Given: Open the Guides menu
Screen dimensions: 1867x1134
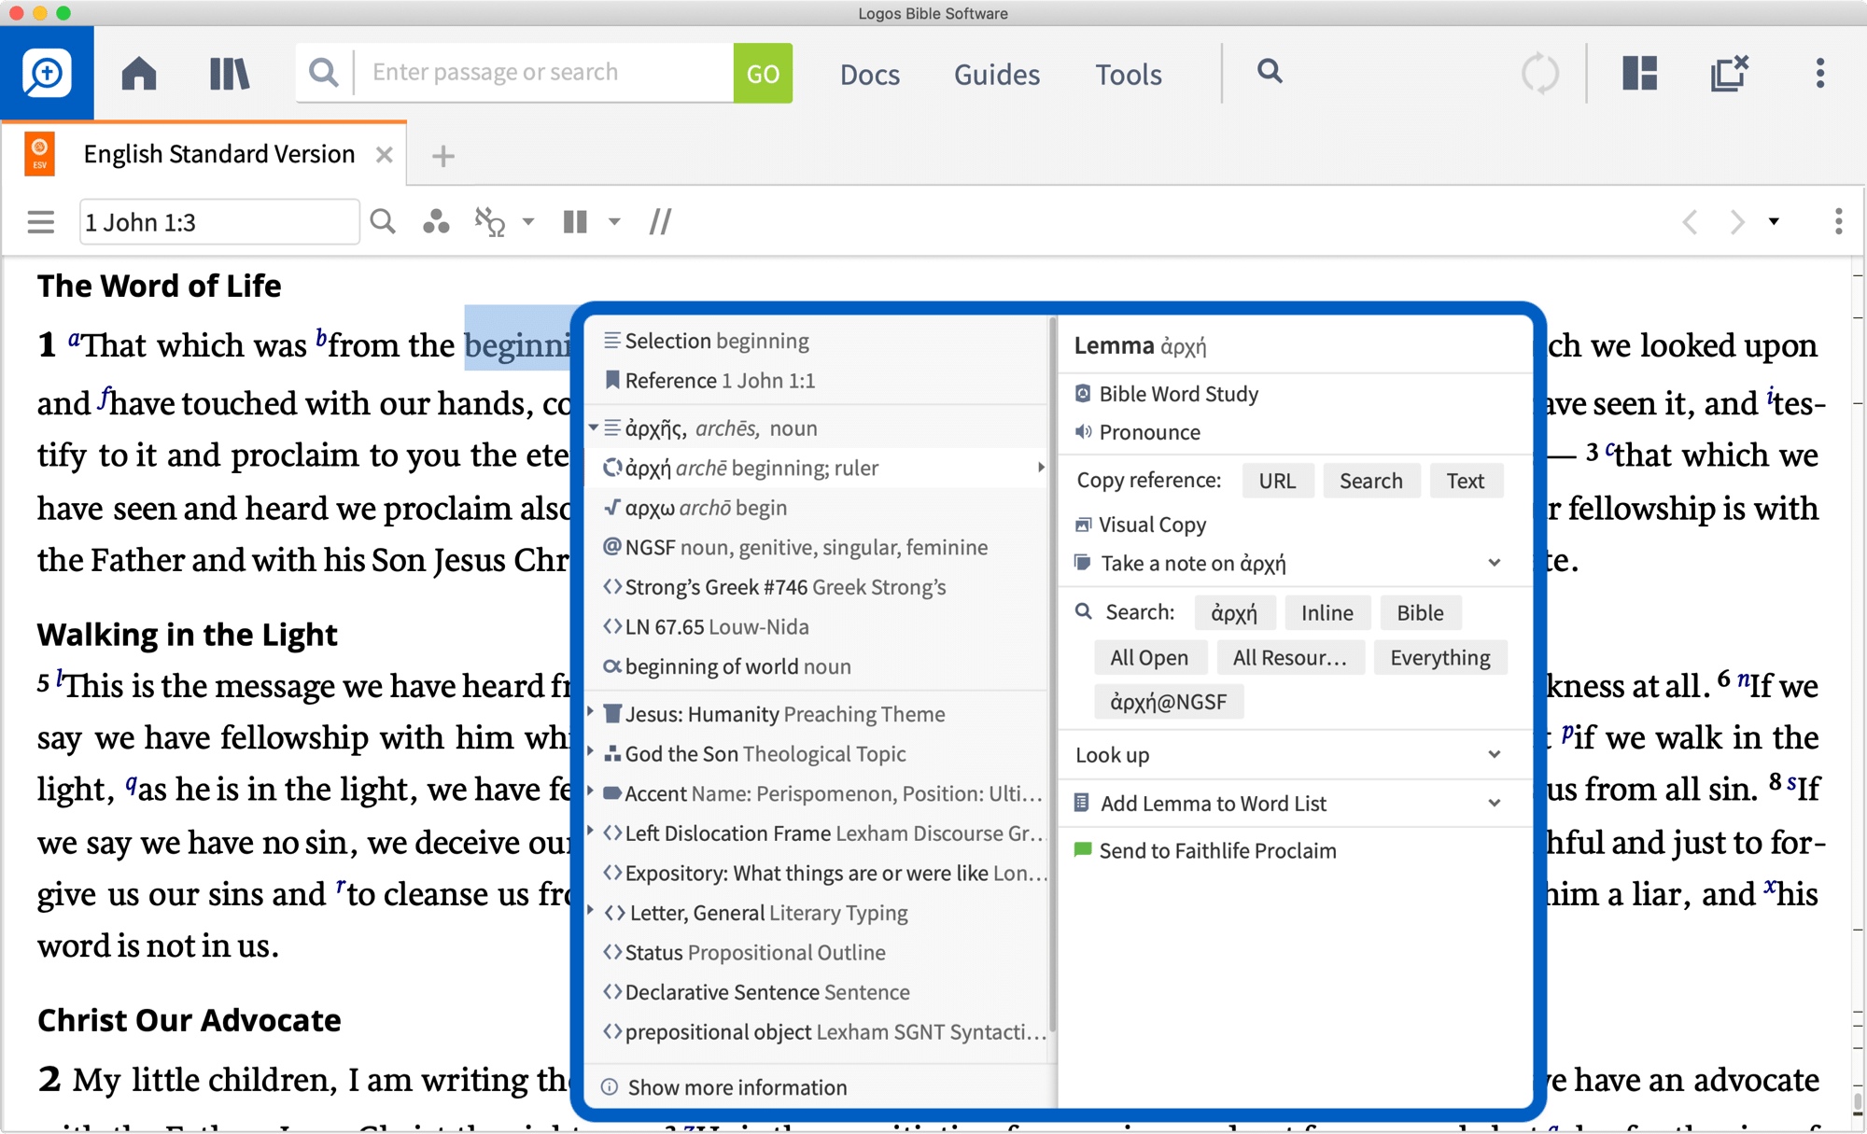Looking at the screenshot, I should point(997,74).
